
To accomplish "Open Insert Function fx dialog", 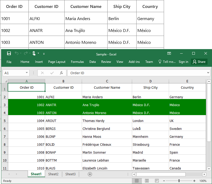I will pyautogui.click(x=61, y=73).
